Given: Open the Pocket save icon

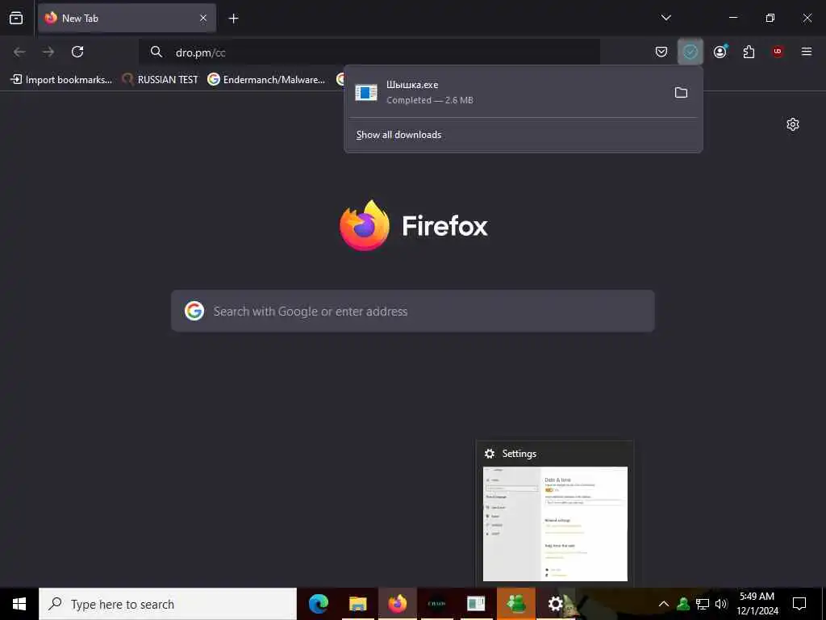Looking at the screenshot, I should [661, 52].
